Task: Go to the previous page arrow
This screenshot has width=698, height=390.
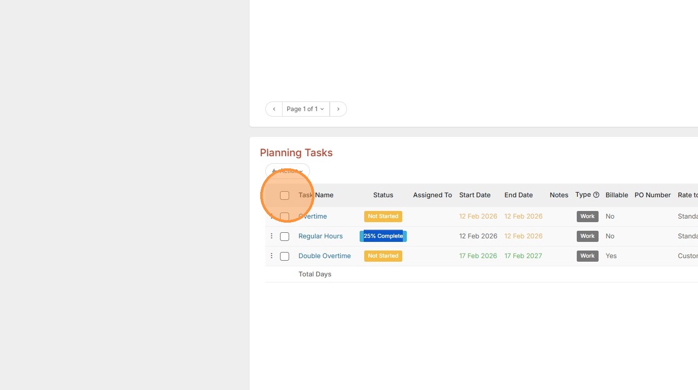Action: [x=274, y=109]
